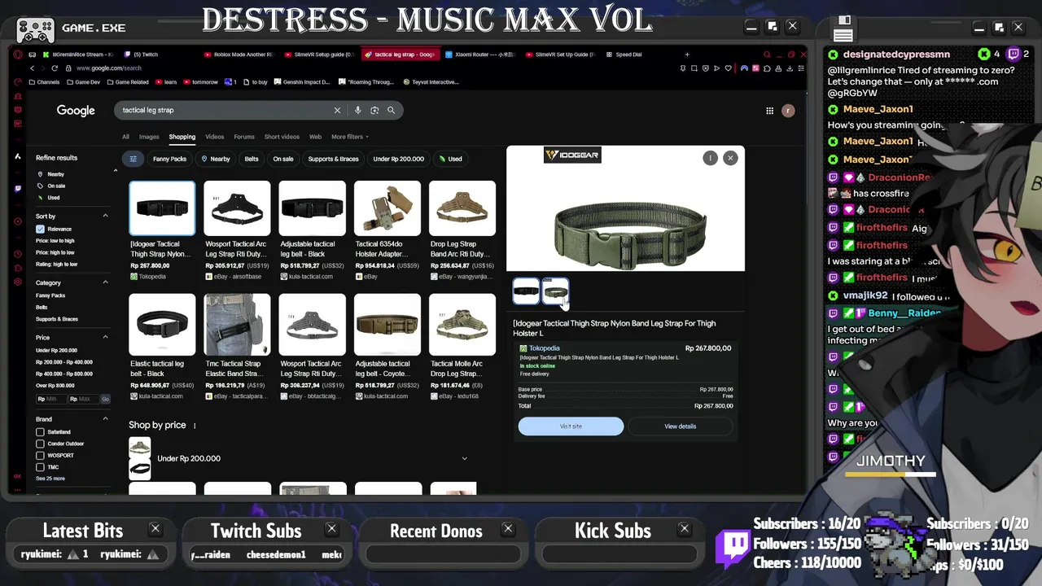Close the Twitch Subs overlay widget

331,529
